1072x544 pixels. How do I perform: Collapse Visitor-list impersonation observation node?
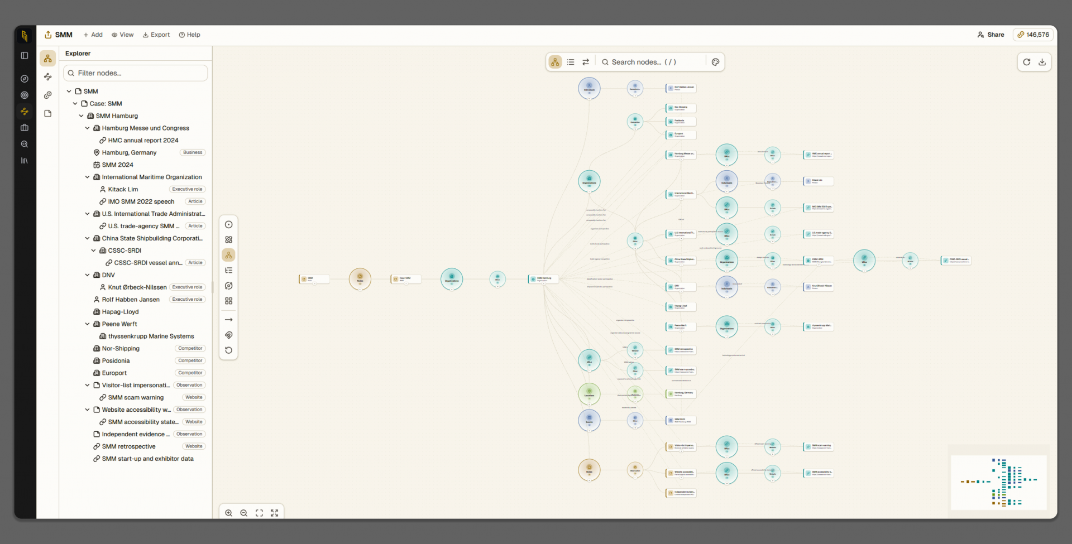click(88, 386)
